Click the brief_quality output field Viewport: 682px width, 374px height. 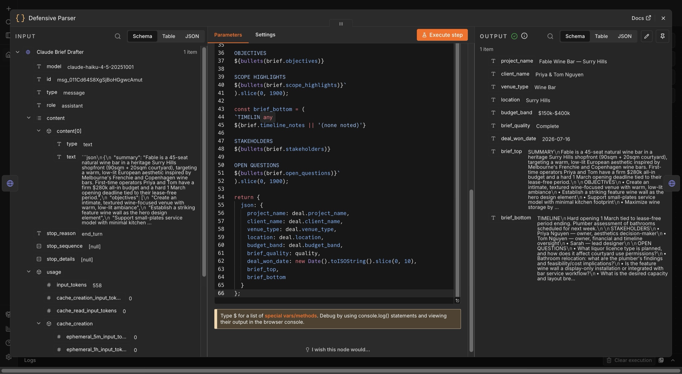525,126
